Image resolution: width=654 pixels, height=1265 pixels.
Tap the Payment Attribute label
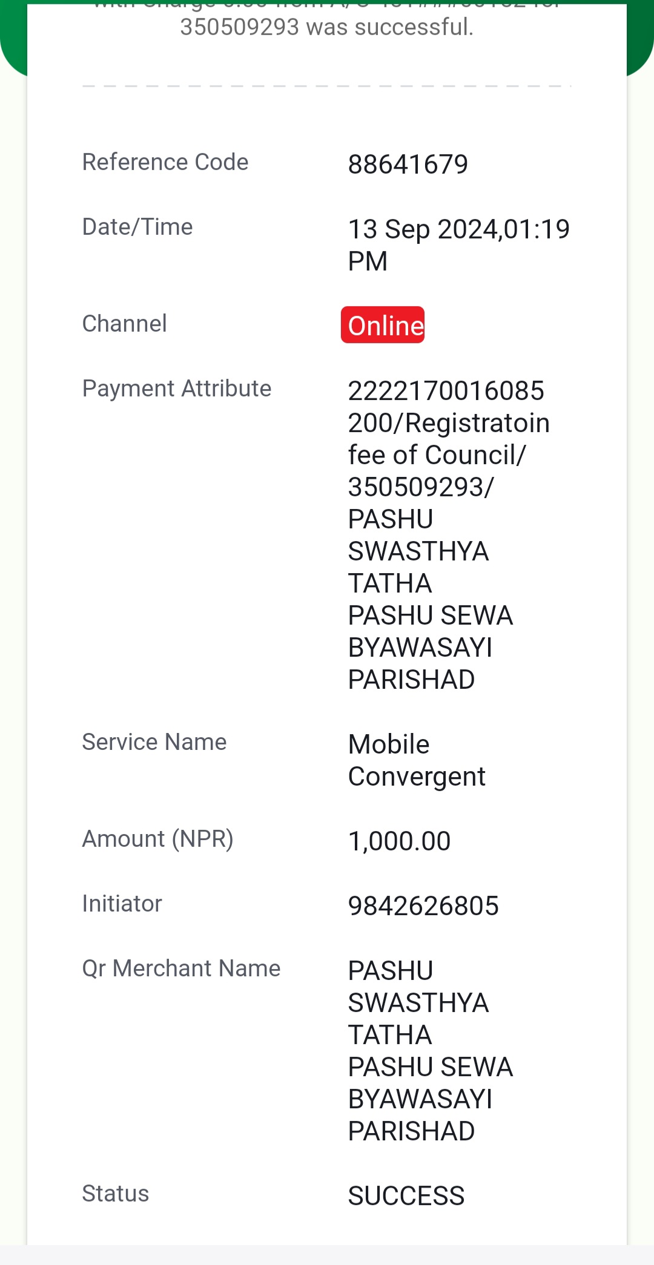point(177,388)
